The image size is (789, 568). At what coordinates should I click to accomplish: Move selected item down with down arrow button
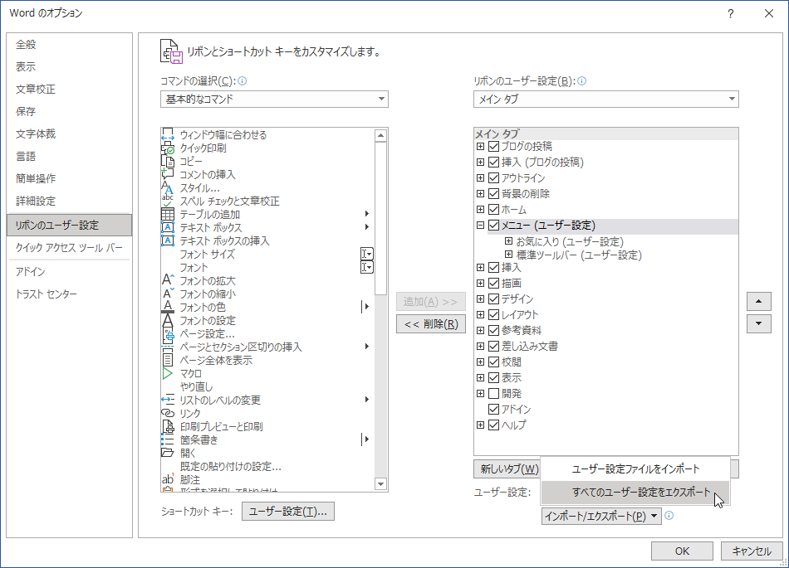(x=759, y=324)
